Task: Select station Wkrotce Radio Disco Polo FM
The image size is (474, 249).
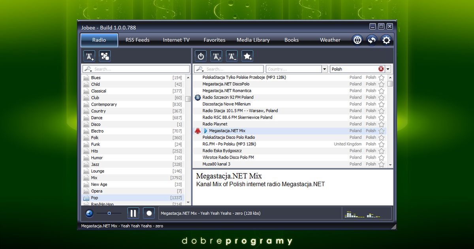Action: [x=290, y=157]
